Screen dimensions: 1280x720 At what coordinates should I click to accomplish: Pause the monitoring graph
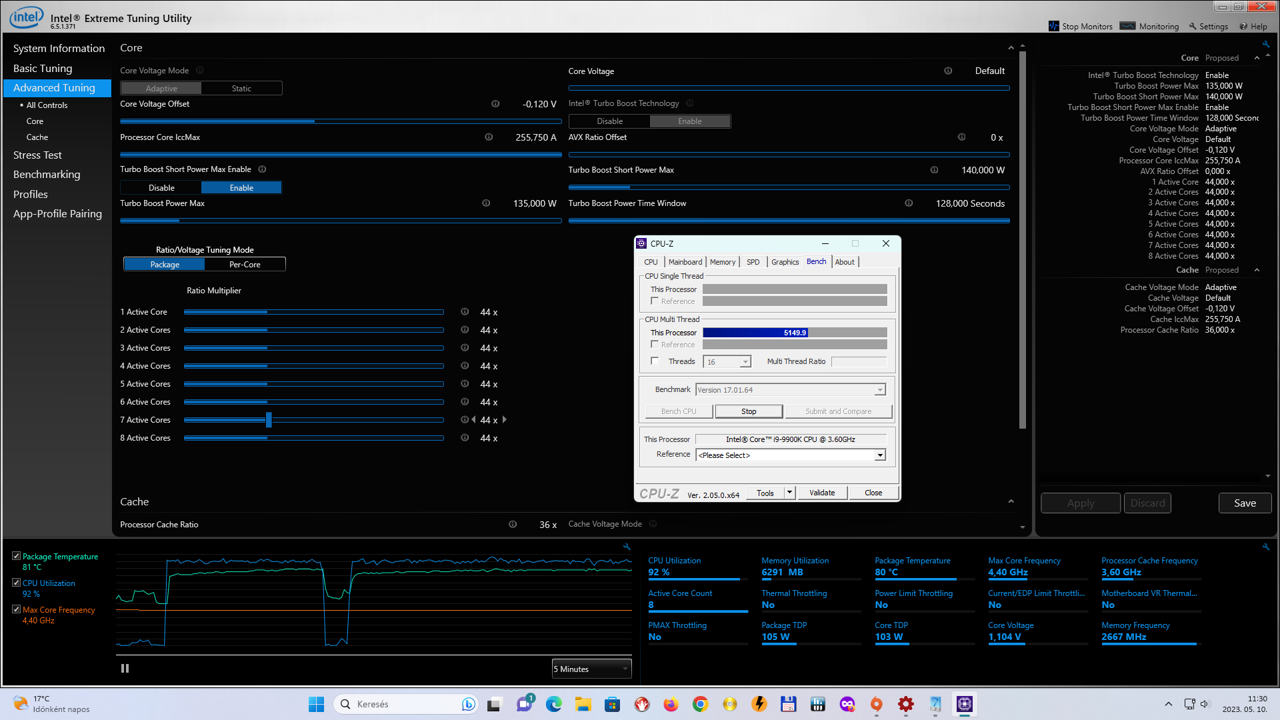(x=125, y=668)
